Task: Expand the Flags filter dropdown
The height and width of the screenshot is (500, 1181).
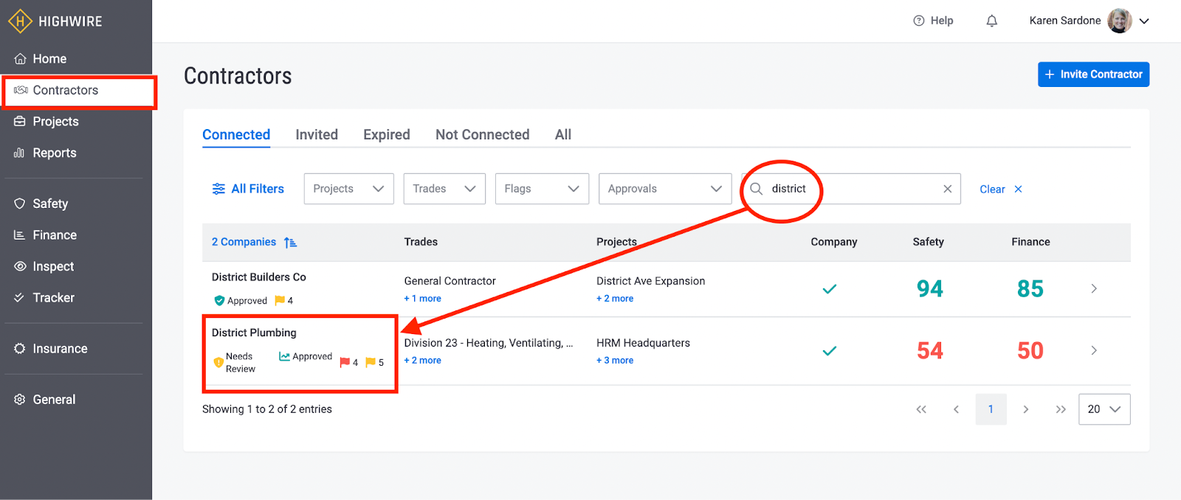Action: [542, 189]
